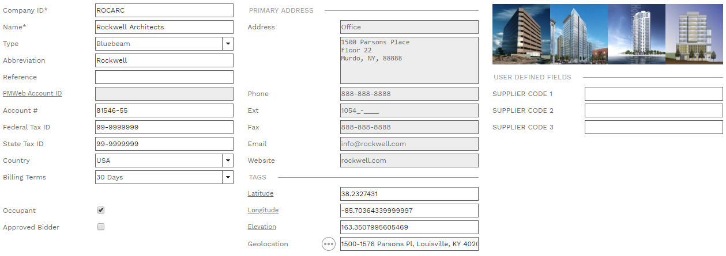
Task: Click the Geolocation address text field
Action: [x=409, y=244]
